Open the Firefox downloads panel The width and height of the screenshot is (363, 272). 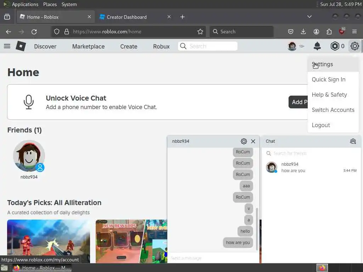[303, 32]
